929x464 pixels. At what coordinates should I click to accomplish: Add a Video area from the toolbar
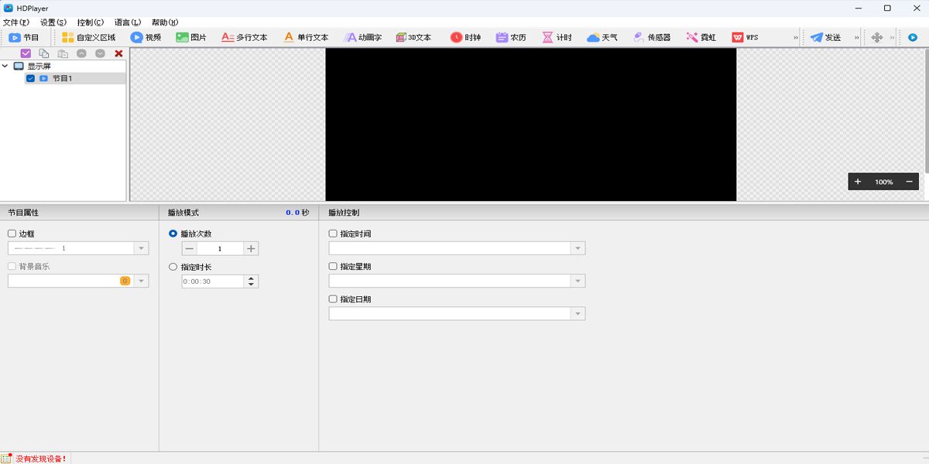pos(146,37)
